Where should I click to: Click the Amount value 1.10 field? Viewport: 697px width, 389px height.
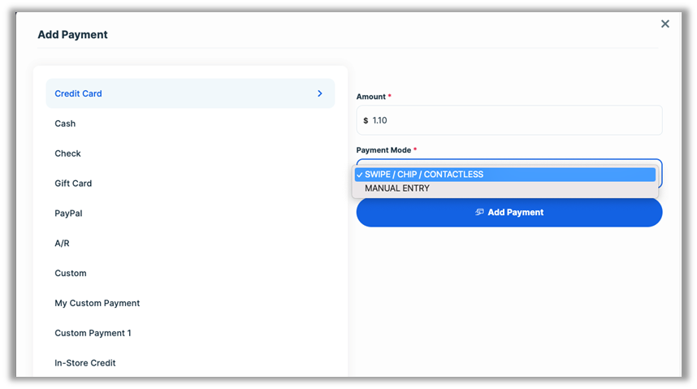tap(512, 120)
